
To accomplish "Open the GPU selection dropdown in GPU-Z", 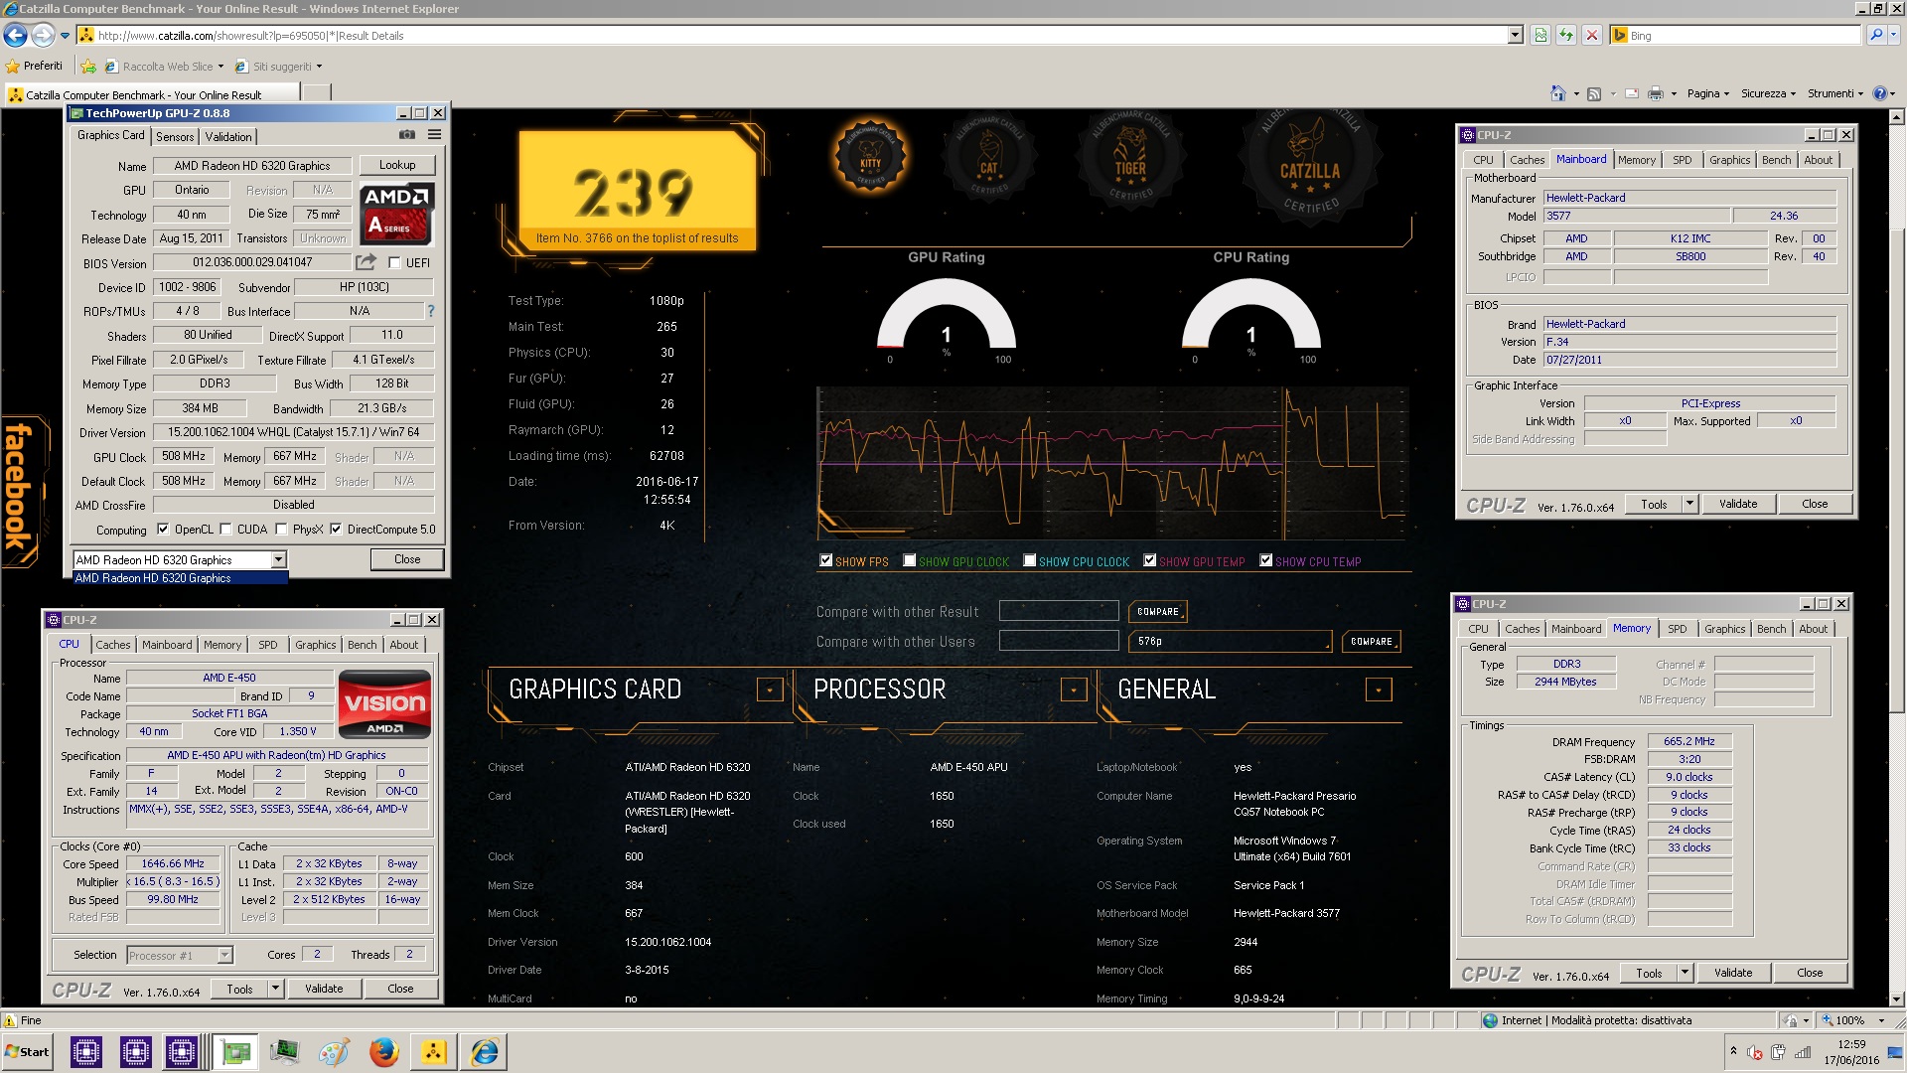I will [279, 560].
